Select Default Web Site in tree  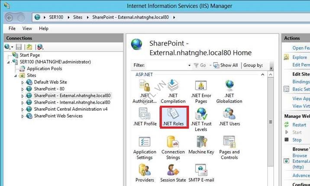(x=51, y=82)
